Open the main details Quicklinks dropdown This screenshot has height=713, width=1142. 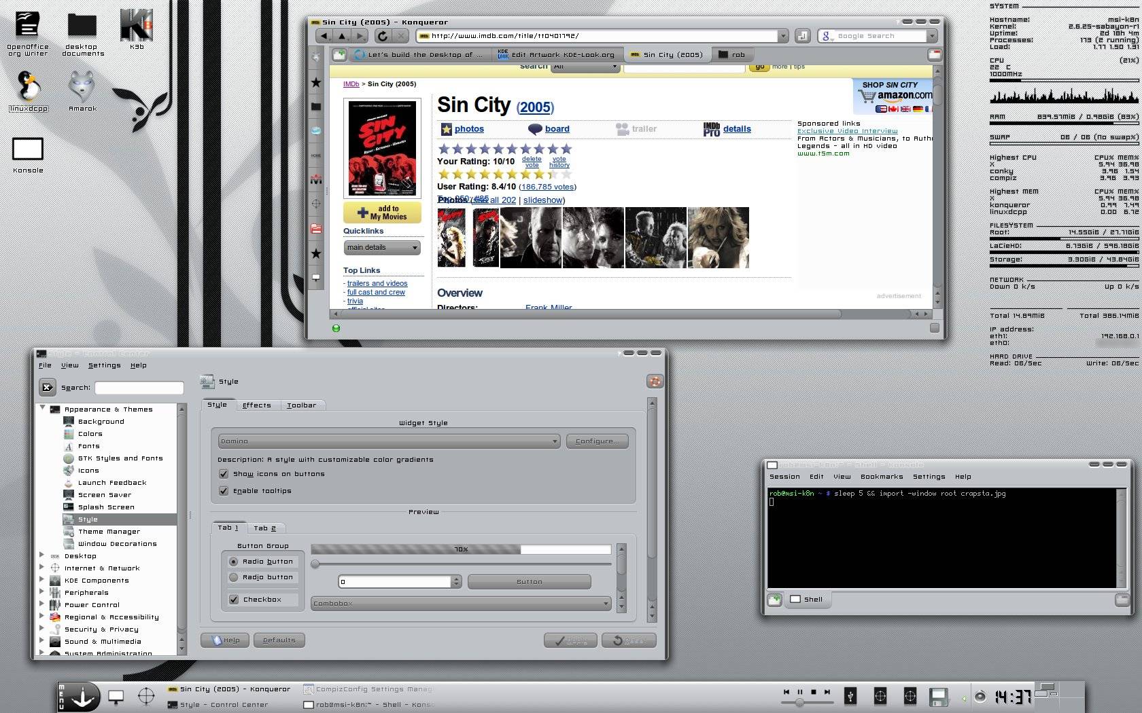click(382, 247)
